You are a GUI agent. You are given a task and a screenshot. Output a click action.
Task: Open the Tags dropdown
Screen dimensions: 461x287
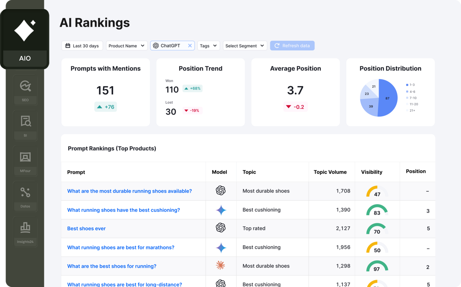(208, 46)
